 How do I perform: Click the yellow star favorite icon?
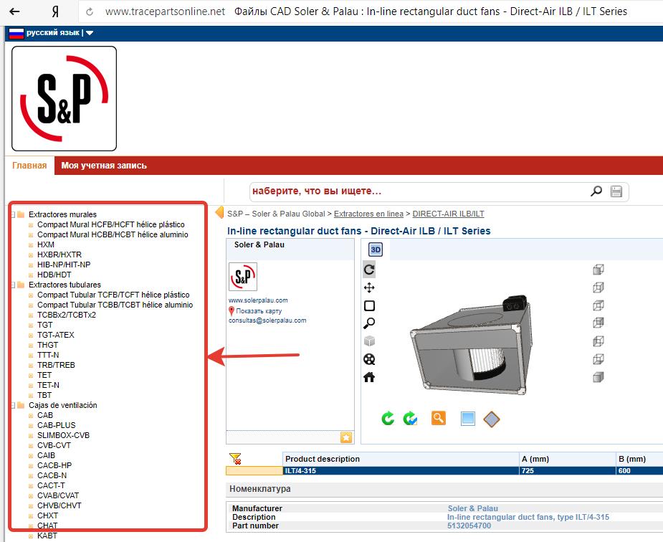pyautogui.click(x=346, y=437)
